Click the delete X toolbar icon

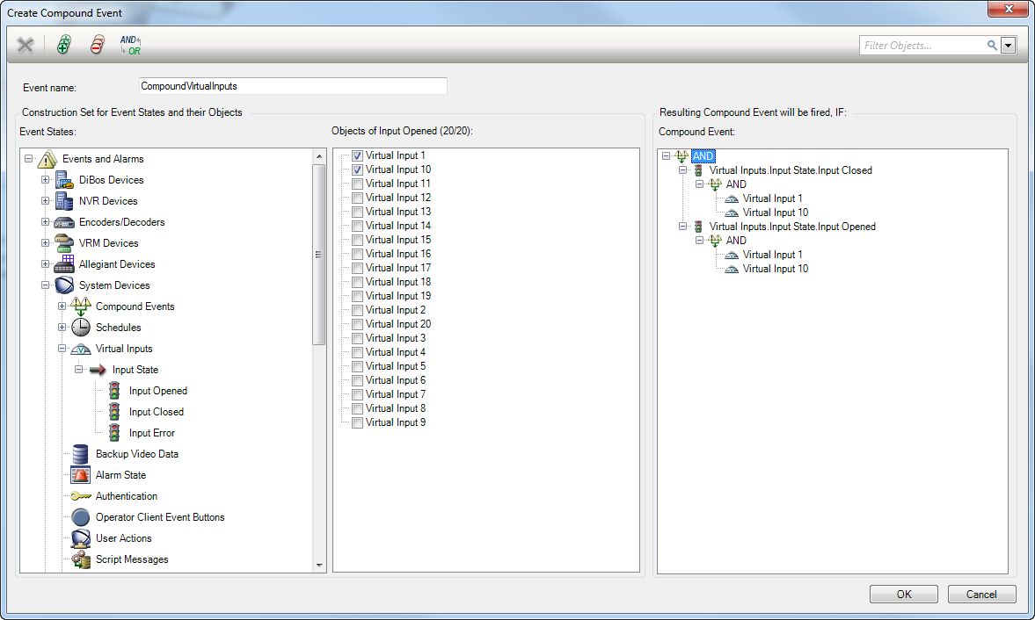pyautogui.click(x=26, y=45)
